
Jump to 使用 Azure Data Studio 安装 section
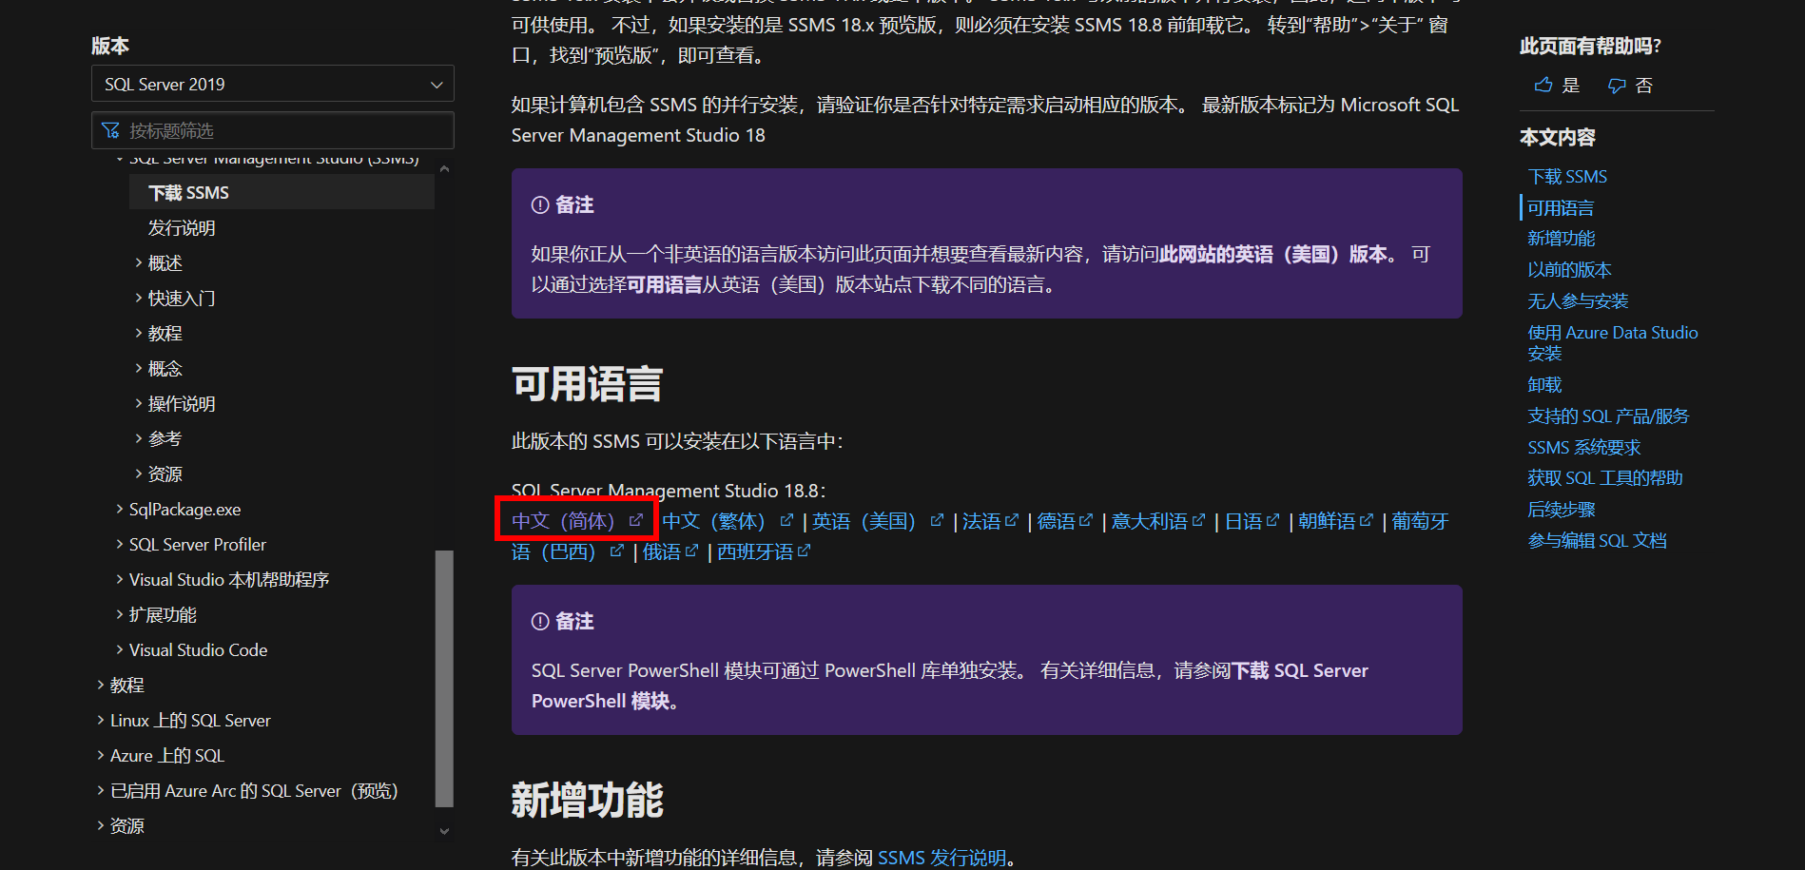point(1613,342)
